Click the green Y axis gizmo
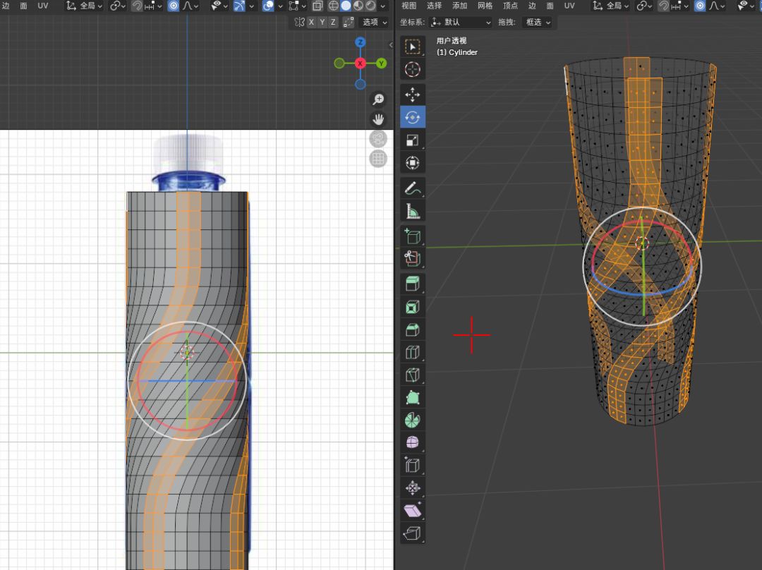 pyautogui.click(x=382, y=63)
